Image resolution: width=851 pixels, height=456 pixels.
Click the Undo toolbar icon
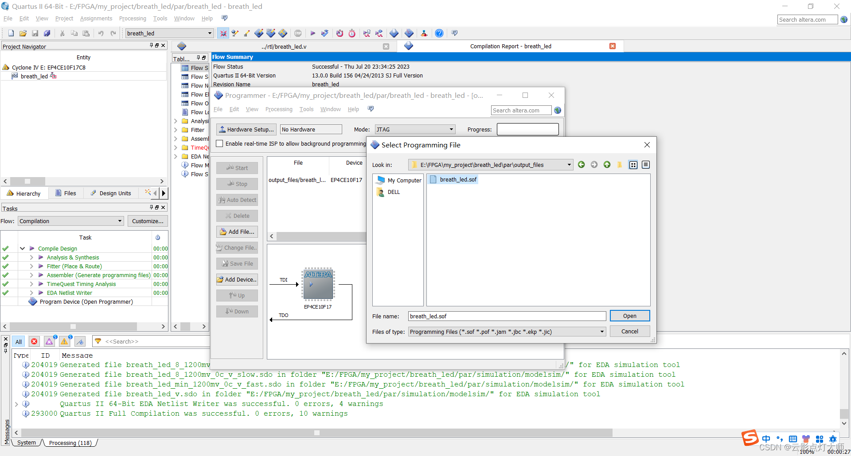tap(101, 33)
